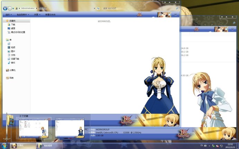Viewport: 239px width, 149px height.
Task: Open the 迅雷下载 library
Action: (x=14, y=59)
